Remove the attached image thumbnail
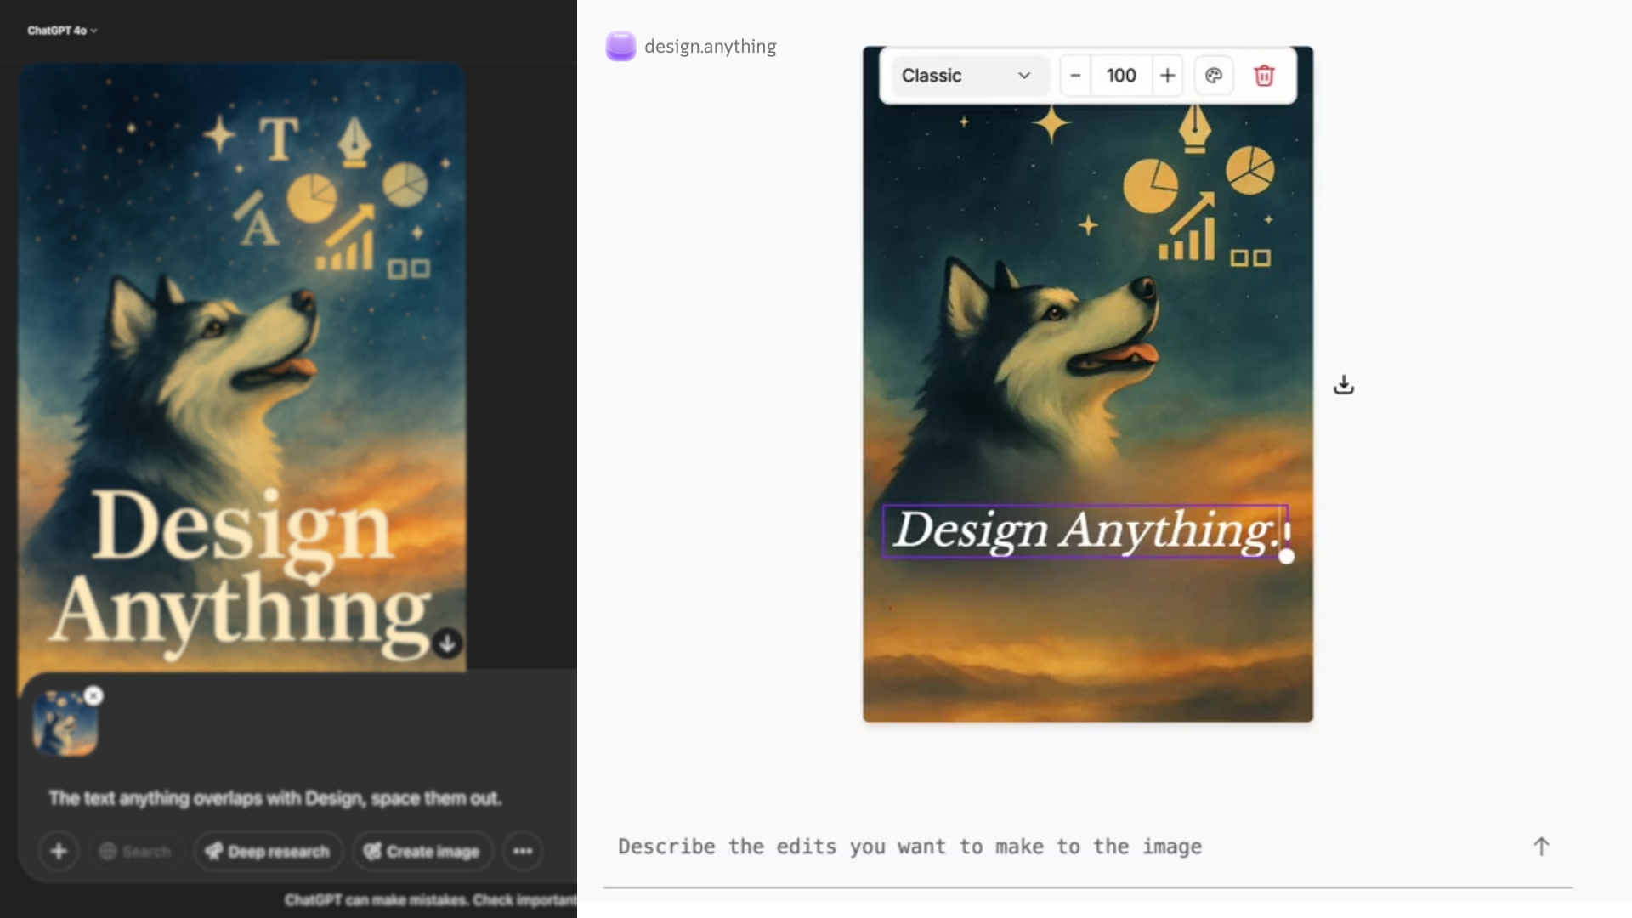Image resolution: width=1632 pixels, height=918 pixels. [93, 696]
